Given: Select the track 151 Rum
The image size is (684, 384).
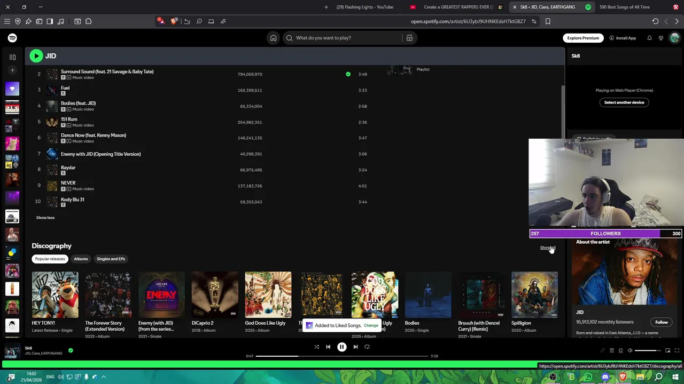Looking at the screenshot, I should 69,119.
